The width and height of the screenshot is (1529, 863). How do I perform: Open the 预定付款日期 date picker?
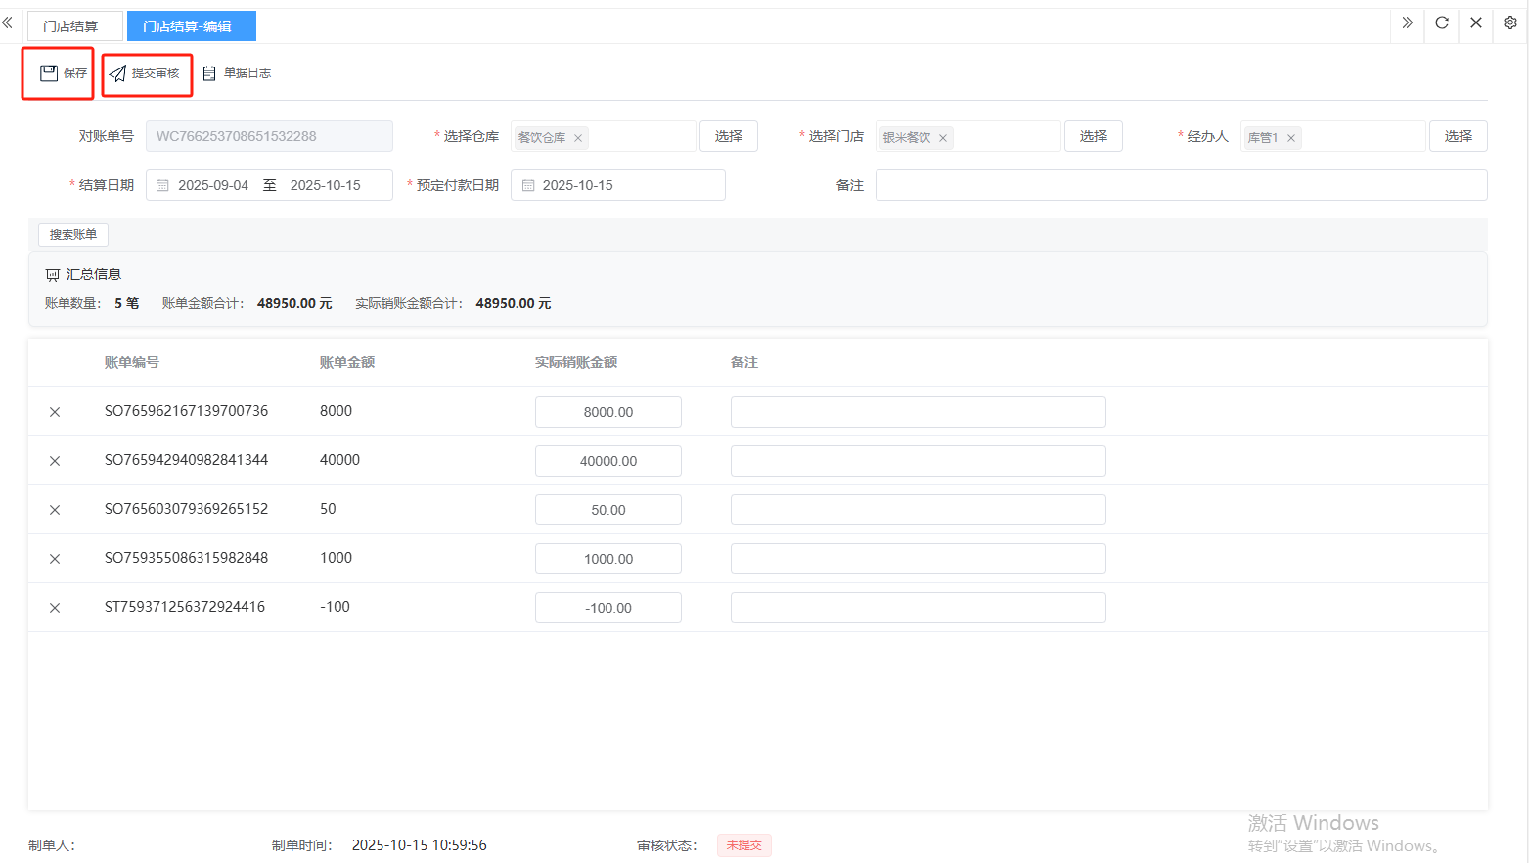(x=618, y=185)
